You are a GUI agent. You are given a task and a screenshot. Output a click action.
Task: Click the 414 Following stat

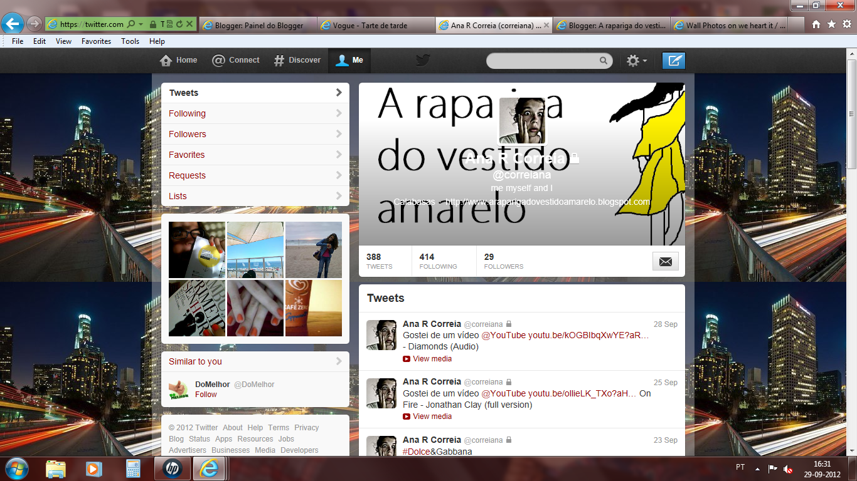coord(438,261)
